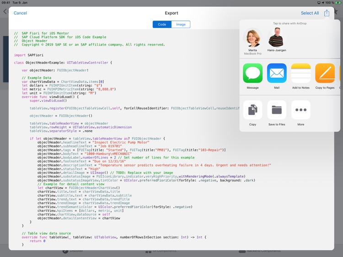This screenshot has height=257, width=343.
Task: Tap the subheadlineText 'Job 819701' line
Action: 80,146
